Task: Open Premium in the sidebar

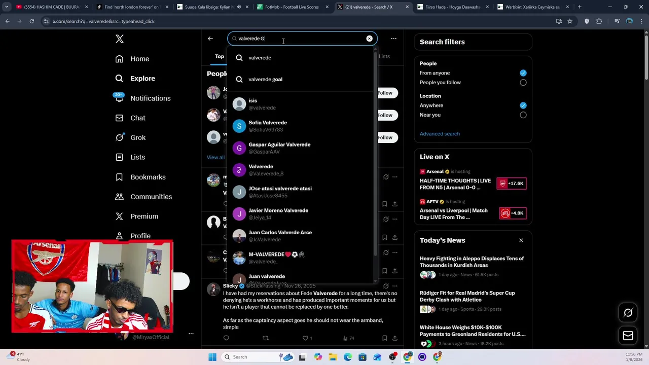Action: tap(137, 216)
